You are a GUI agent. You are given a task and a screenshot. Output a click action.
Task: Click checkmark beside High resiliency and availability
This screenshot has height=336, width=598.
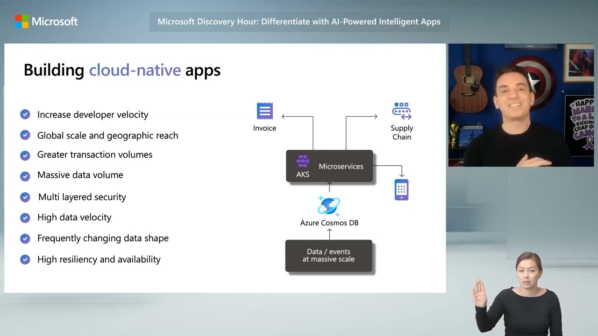[x=25, y=259]
